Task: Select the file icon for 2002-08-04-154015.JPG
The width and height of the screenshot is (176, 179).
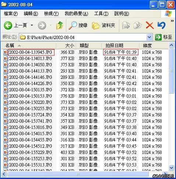Action: 6,134
